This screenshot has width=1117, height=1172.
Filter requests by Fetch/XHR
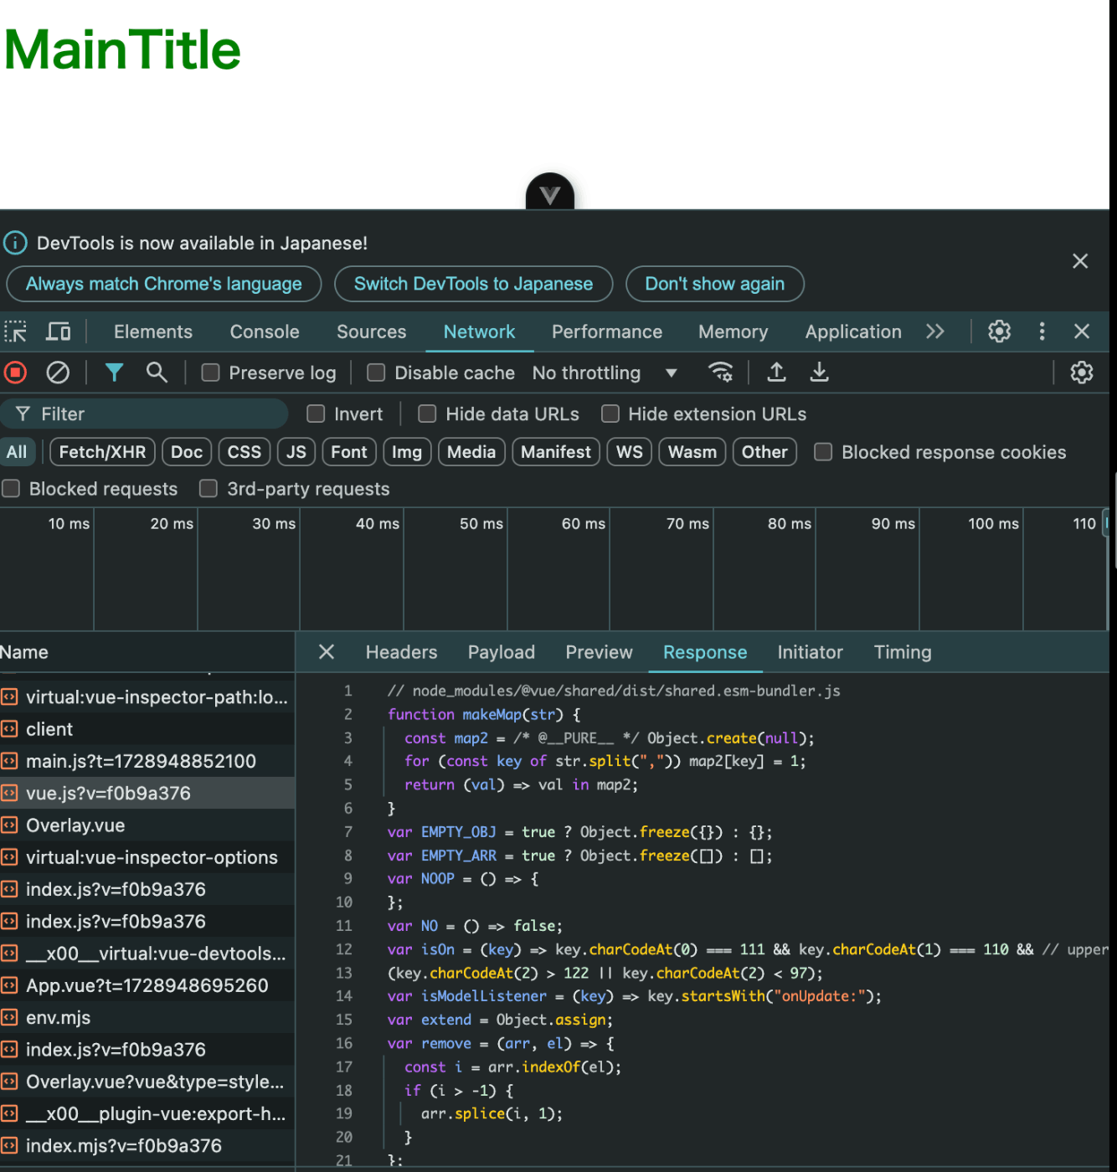[103, 452]
